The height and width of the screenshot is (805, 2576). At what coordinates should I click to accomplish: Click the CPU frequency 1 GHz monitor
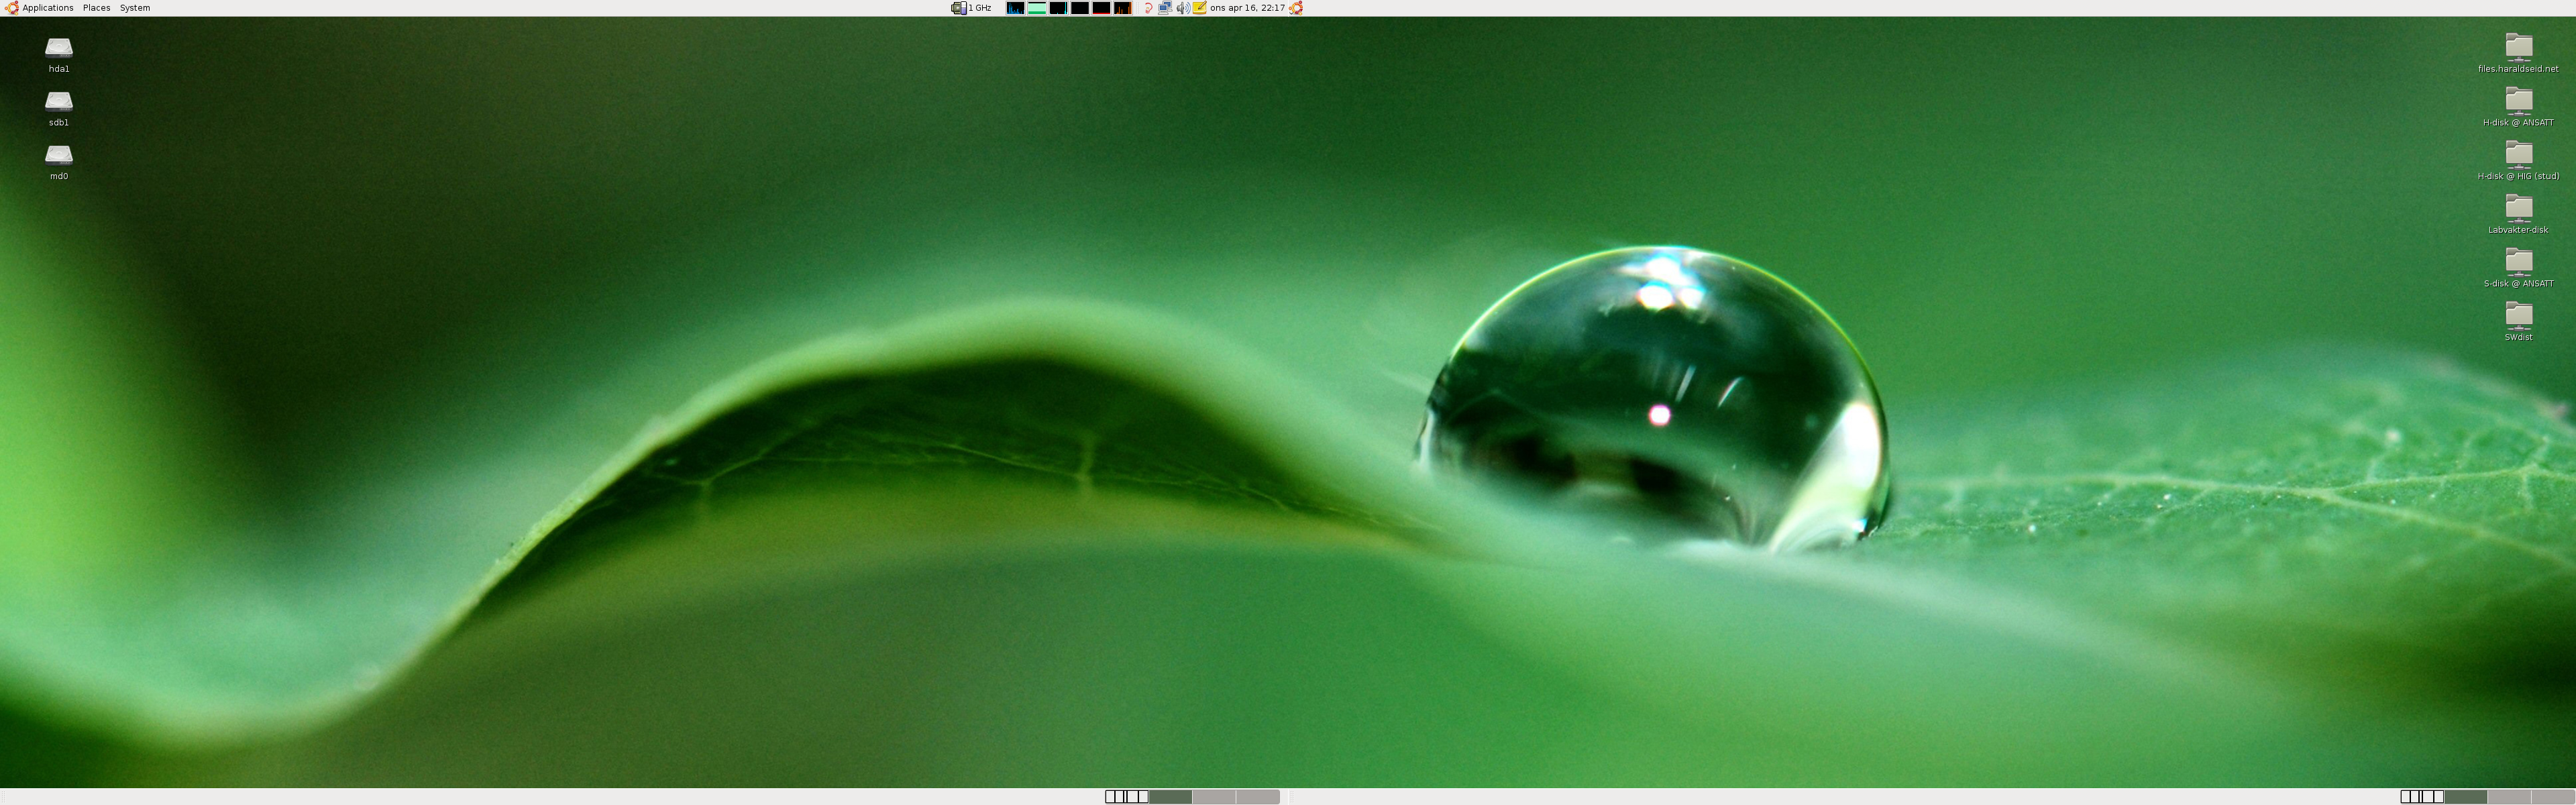pyautogui.click(x=971, y=8)
